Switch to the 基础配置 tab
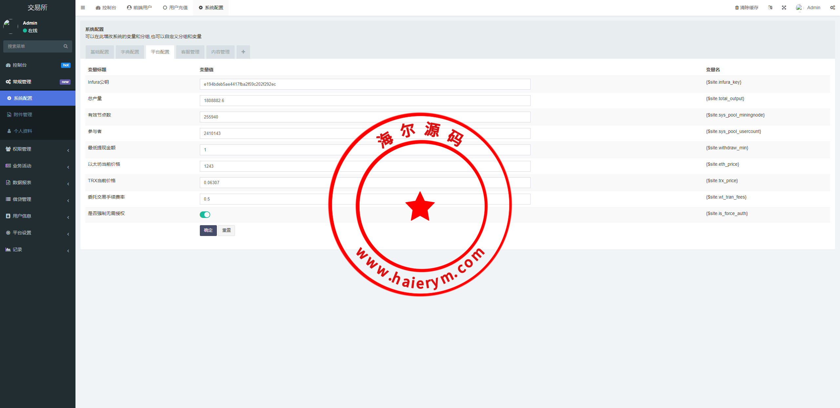The height and width of the screenshot is (408, 840). coord(100,52)
